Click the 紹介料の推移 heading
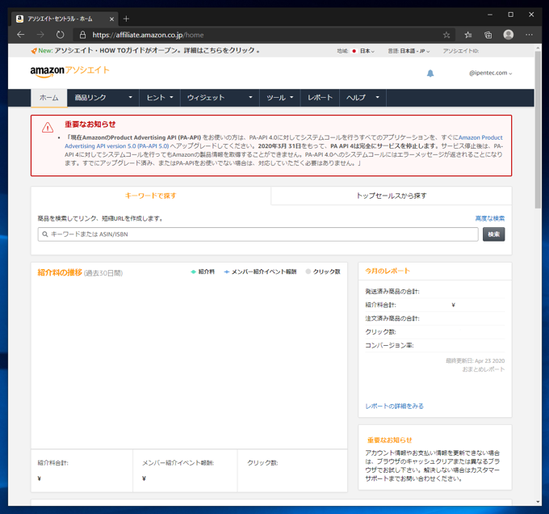Screen dimensions: 549x514 click(x=60, y=272)
